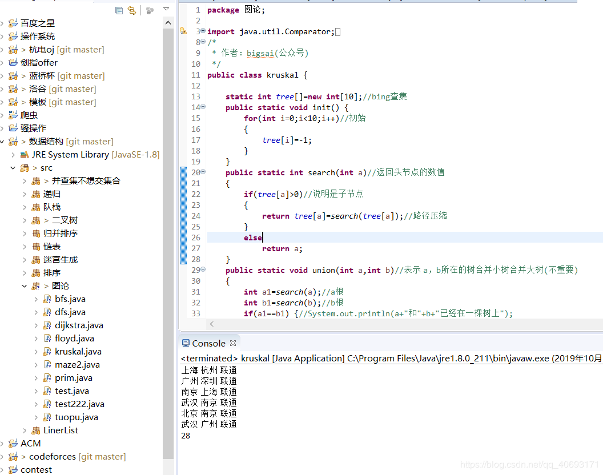
Task: Click the JRE System Library icon
Action: point(24,155)
